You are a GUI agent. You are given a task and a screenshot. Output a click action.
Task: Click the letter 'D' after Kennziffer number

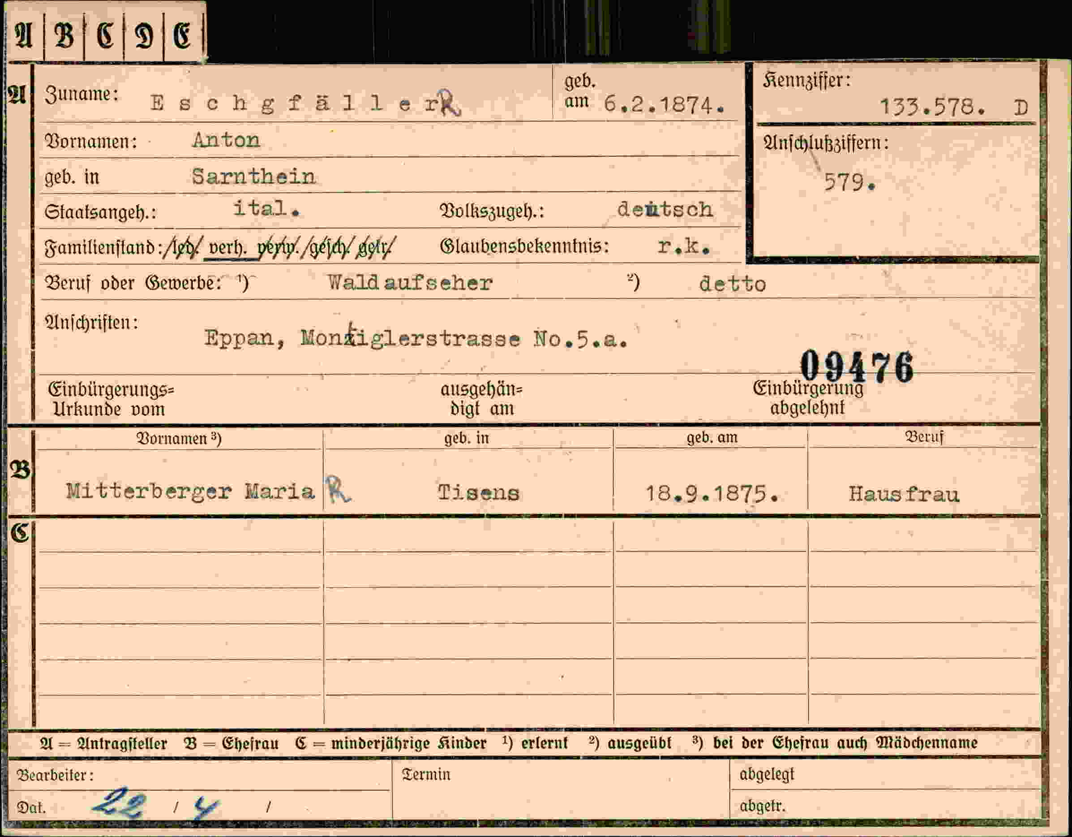coord(1021,108)
